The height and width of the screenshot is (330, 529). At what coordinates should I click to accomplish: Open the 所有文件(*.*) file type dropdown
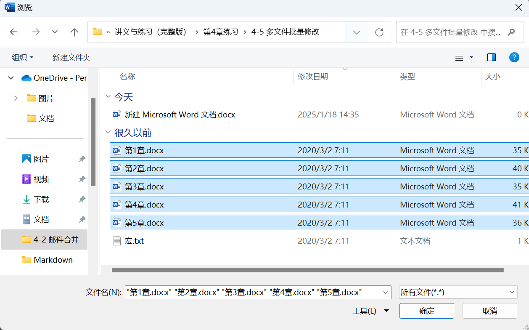click(458, 292)
